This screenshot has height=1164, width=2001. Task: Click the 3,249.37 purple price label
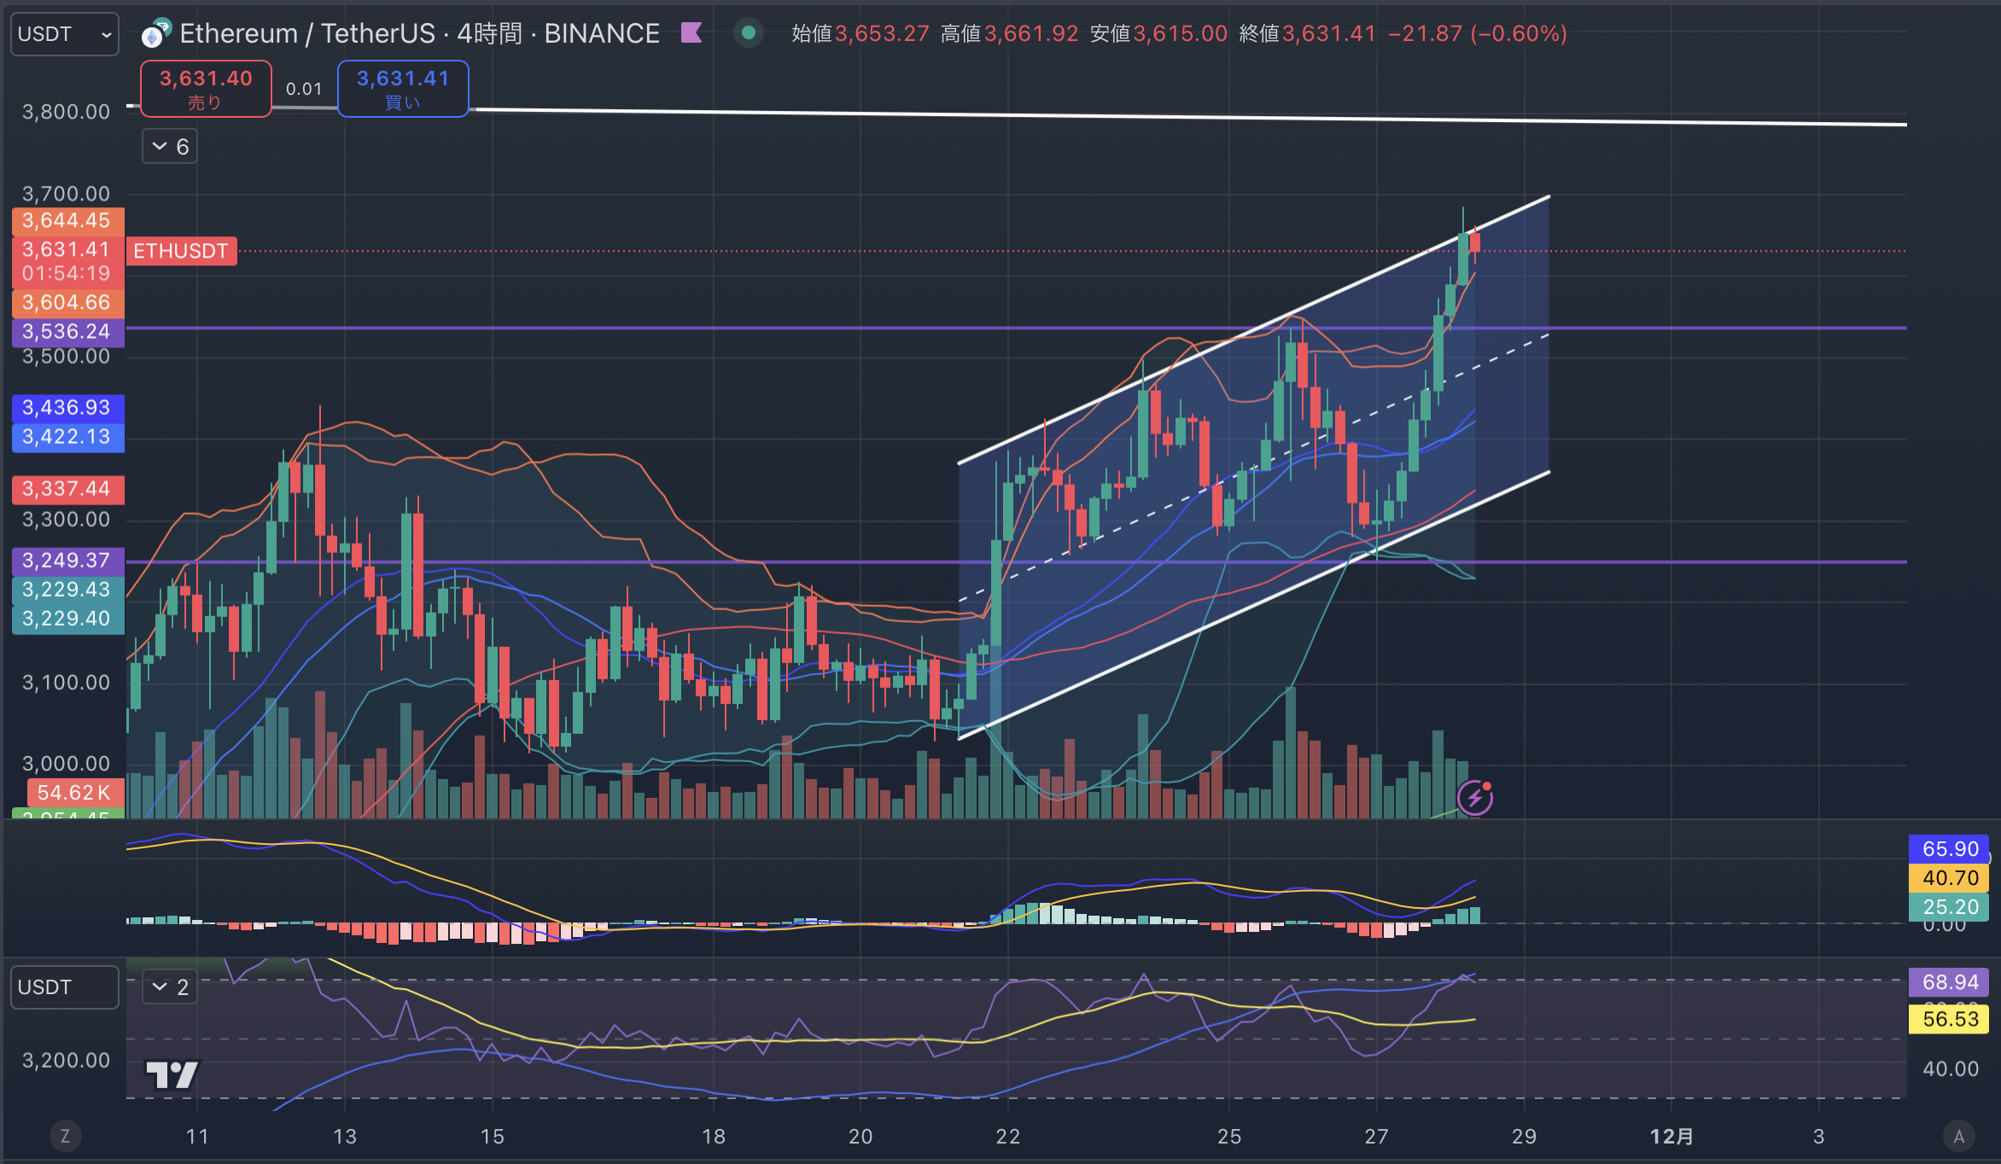[67, 561]
